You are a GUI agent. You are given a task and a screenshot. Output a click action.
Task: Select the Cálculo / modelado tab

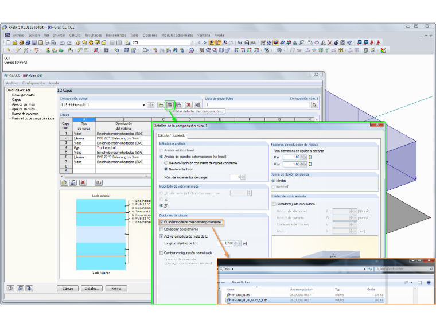coord(172,135)
